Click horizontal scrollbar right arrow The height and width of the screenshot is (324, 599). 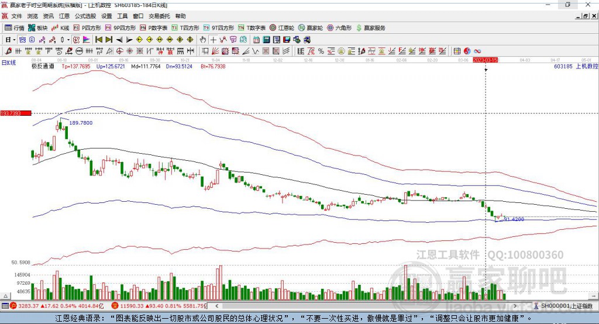pos(515,306)
